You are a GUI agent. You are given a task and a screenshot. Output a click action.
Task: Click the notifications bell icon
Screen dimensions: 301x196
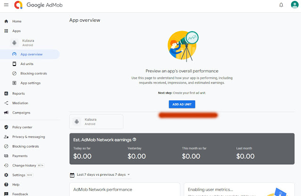281,5
